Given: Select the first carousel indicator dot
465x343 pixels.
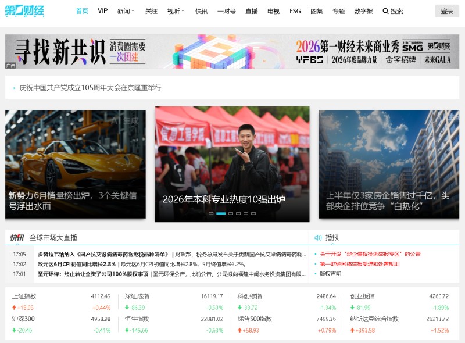Looking at the screenshot, I should 211,213.
